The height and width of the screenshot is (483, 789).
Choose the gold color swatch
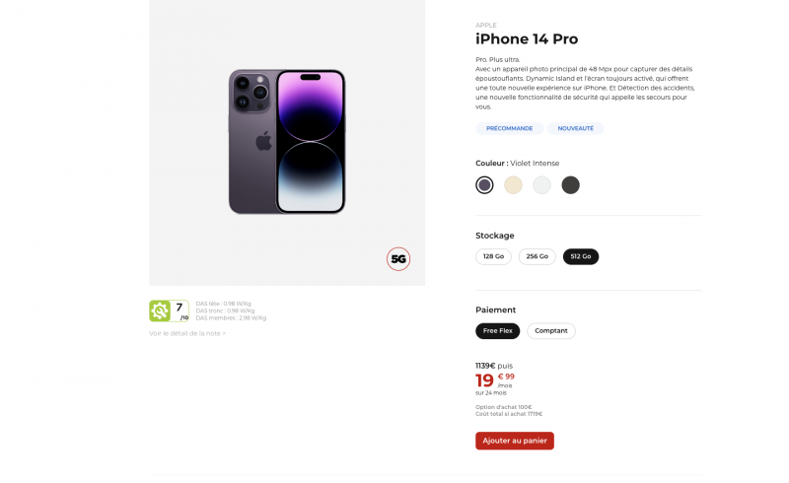(x=513, y=184)
